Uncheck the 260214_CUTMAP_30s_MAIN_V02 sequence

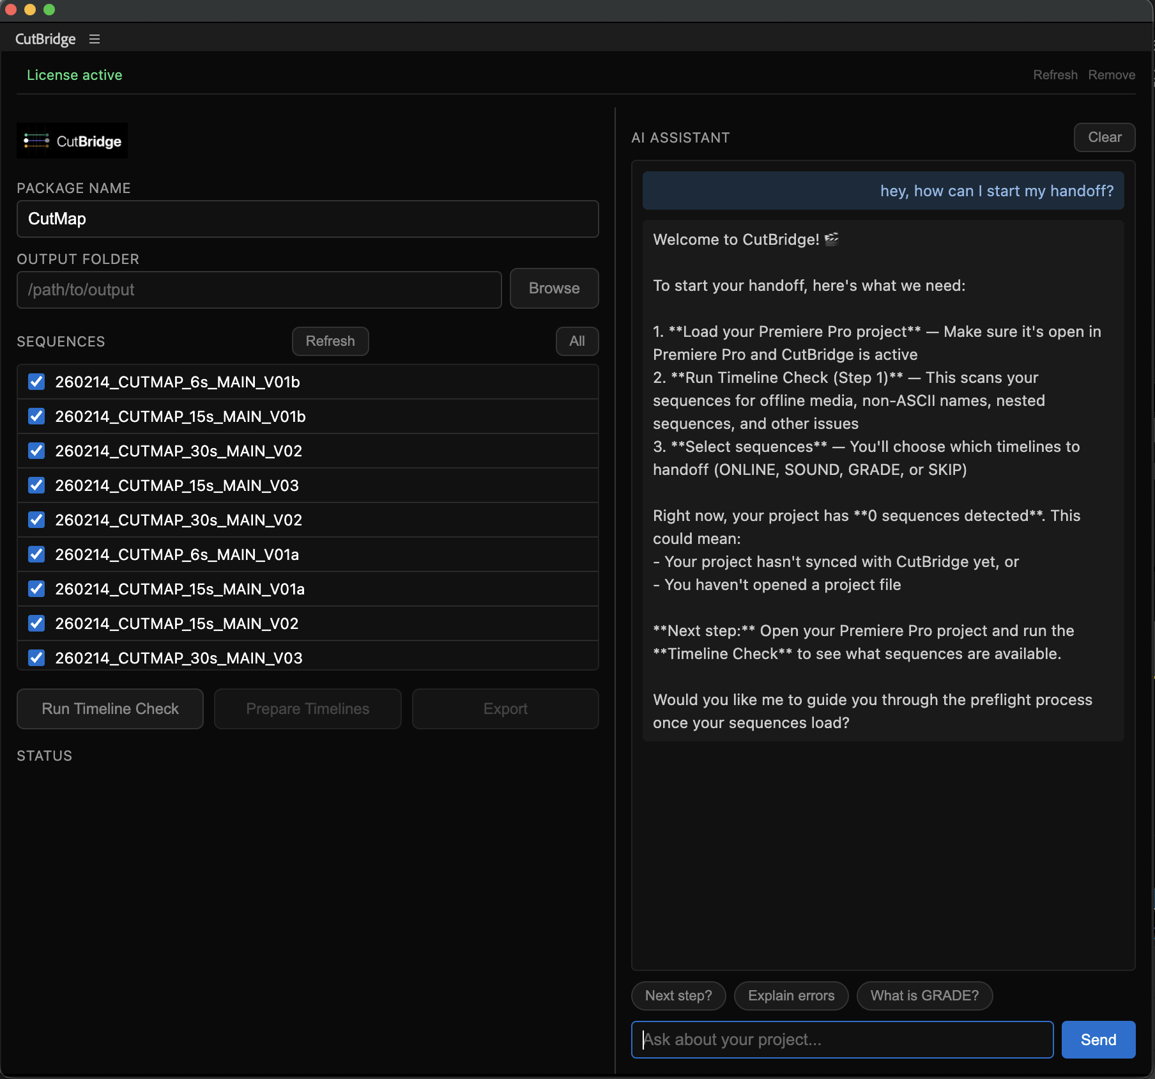coord(36,451)
